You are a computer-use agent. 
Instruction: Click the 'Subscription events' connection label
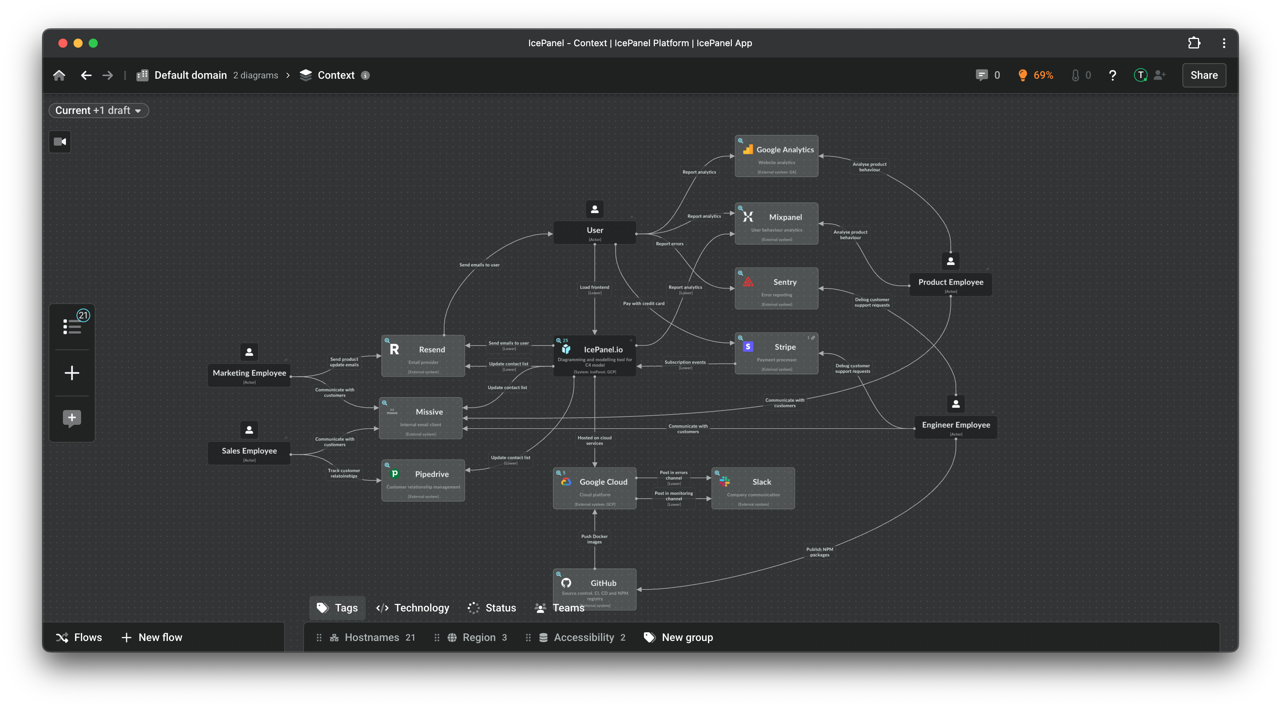(x=685, y=365)
